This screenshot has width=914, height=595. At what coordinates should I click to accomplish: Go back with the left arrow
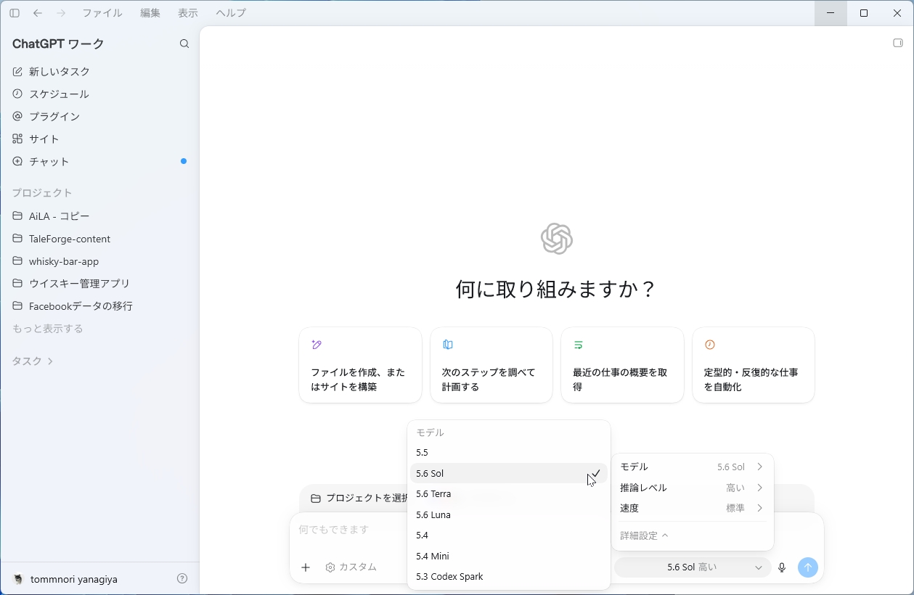(38, 13)
